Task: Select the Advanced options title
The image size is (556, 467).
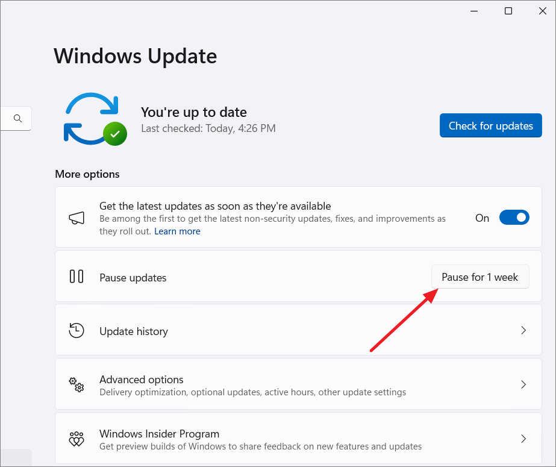Action: (142, 380)
